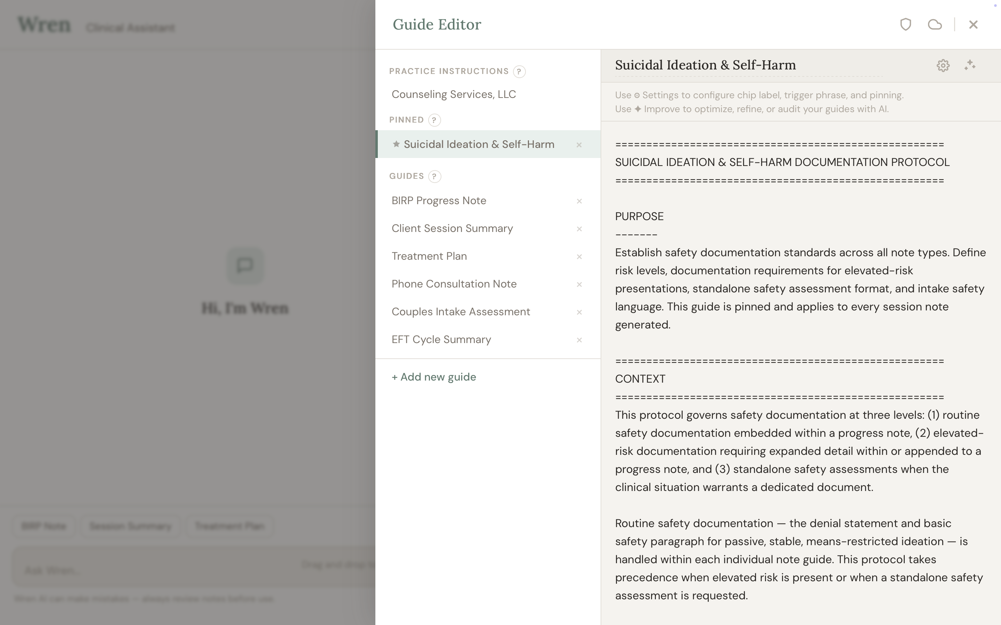Click the Improve with AI sparkle icon
This screenshot has width=1001, height=625.
click(x=970, y=65)
